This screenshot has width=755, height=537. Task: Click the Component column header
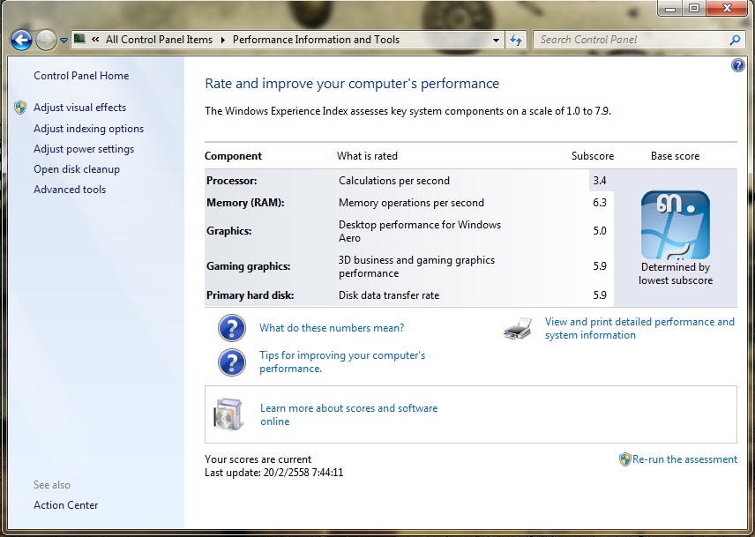pos(233,156)
